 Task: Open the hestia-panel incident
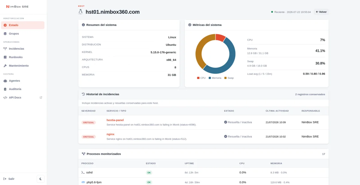[x=115, y=120]
